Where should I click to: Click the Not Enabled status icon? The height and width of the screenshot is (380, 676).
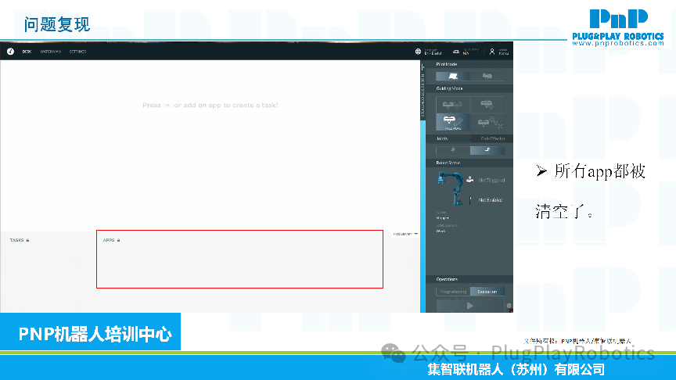pyautogui.click(x=470, y=200)
